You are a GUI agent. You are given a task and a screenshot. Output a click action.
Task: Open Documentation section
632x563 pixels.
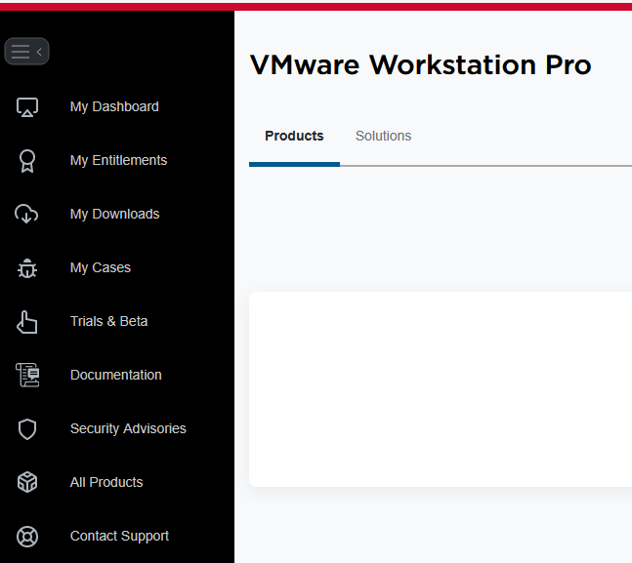(115, 375)
